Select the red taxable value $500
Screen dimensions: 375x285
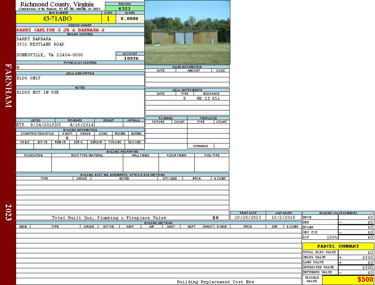[x=365, y=280]
